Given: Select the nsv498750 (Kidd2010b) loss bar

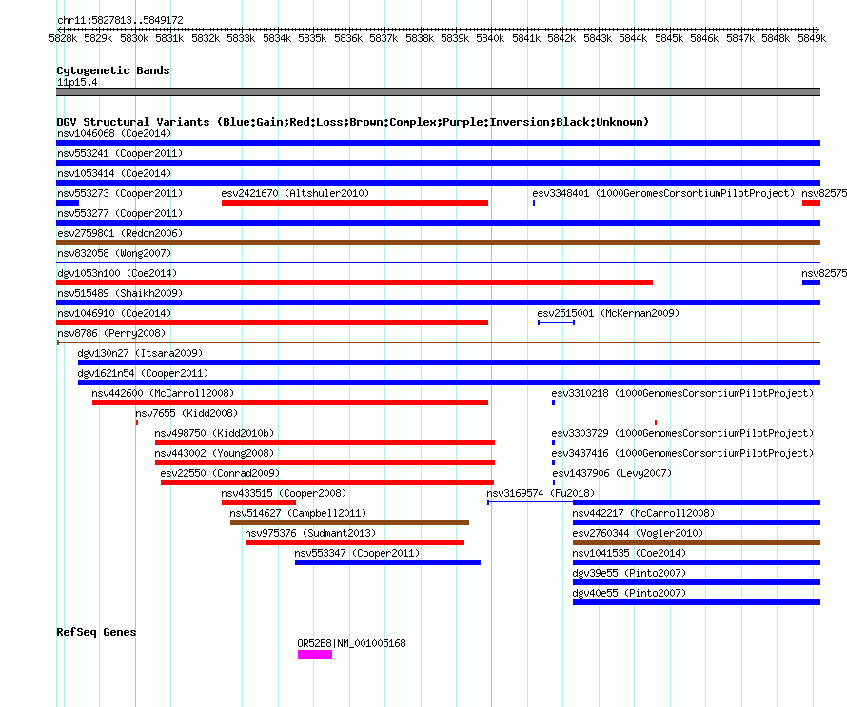Looking at the screenshot, I should [325, 442].
